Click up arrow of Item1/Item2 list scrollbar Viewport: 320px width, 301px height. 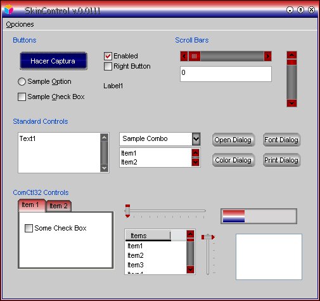click(x=196, y=152)
